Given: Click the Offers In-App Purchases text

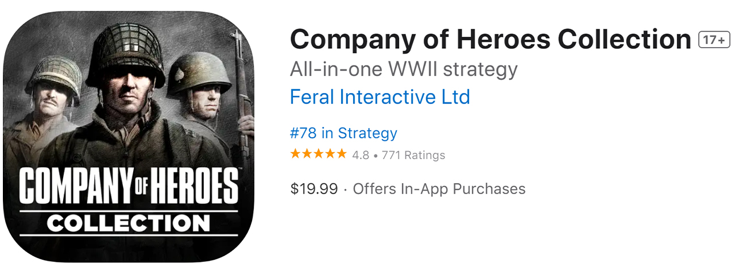Looking at the screenshot, I should point(439,188).
